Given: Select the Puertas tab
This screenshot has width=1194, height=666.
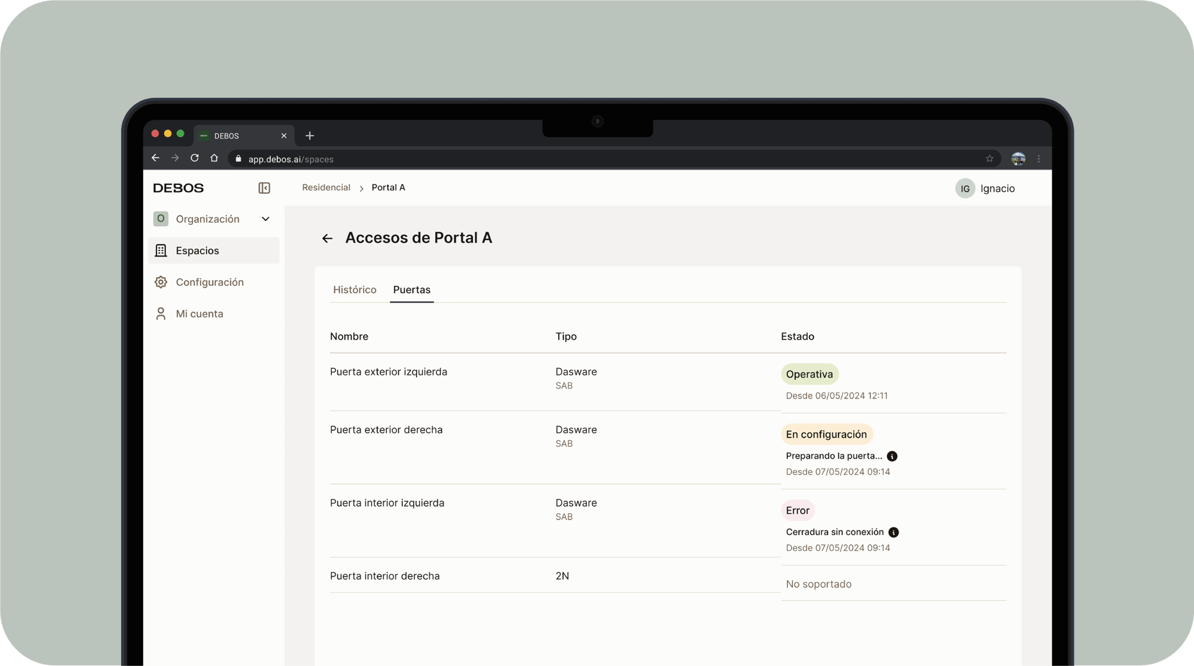Looking at the screenshot, I should [x=411, y=289].
